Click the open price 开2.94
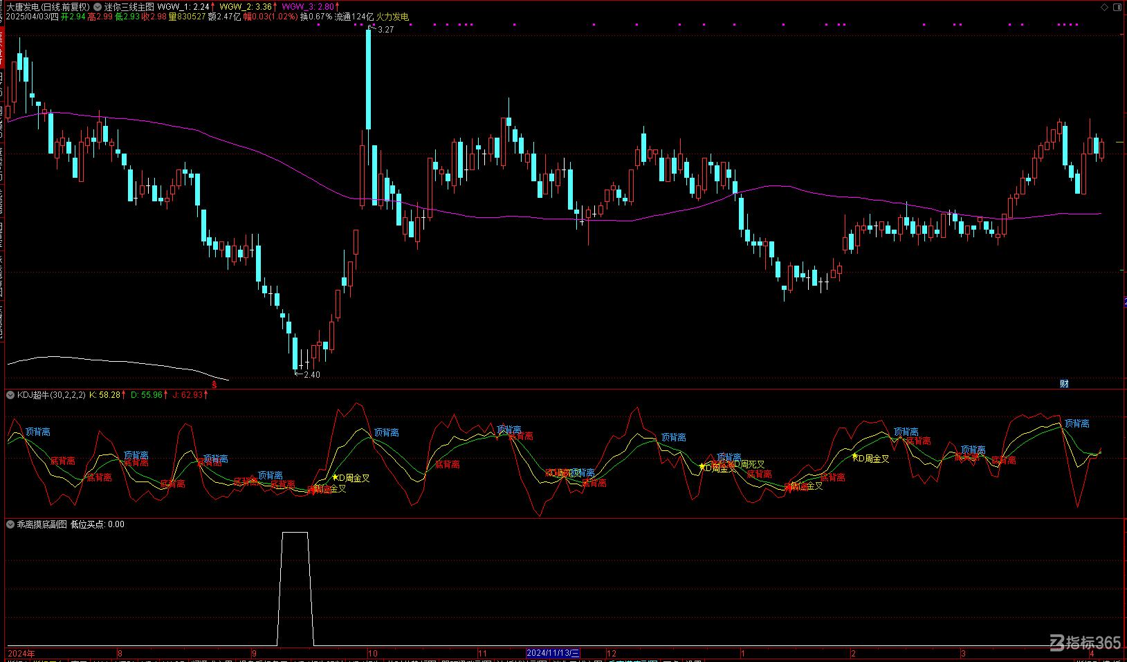 pyautogui.click(x=73, y=17)
